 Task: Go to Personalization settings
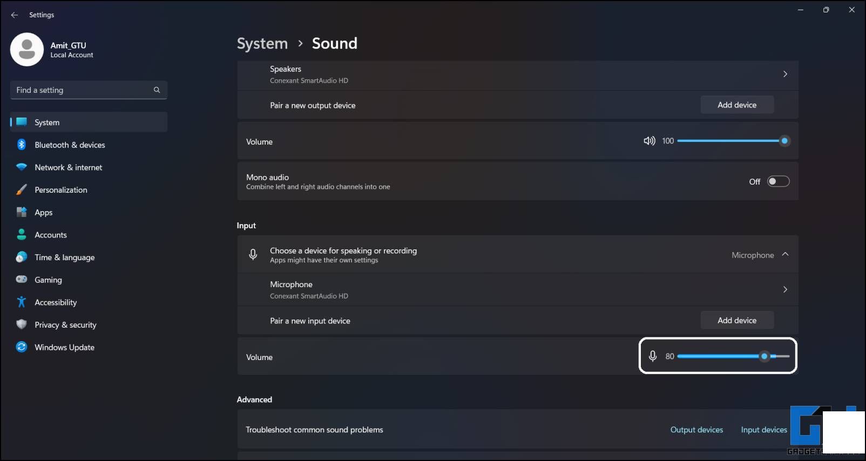[x=89, y=190]
